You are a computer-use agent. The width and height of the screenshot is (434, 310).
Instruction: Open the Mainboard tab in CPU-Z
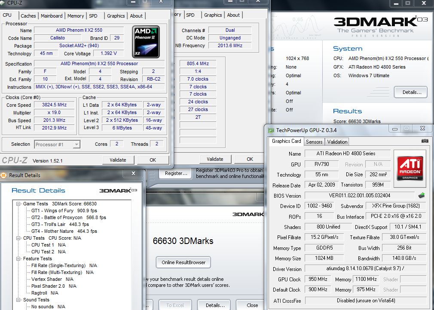click(52, 16)
